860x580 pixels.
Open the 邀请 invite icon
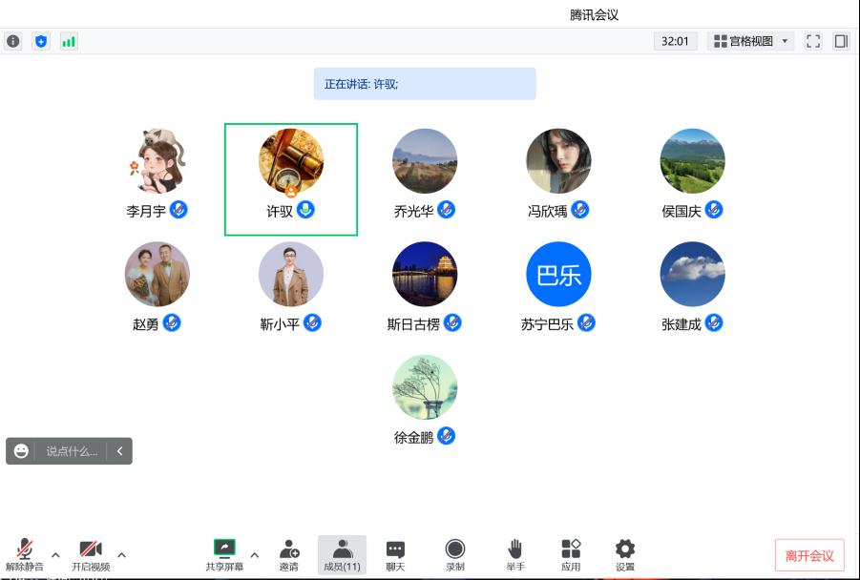tap(288, 554)
